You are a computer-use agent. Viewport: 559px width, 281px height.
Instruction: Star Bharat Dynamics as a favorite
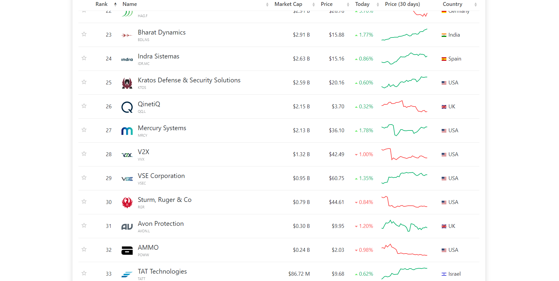coord(84,34)
